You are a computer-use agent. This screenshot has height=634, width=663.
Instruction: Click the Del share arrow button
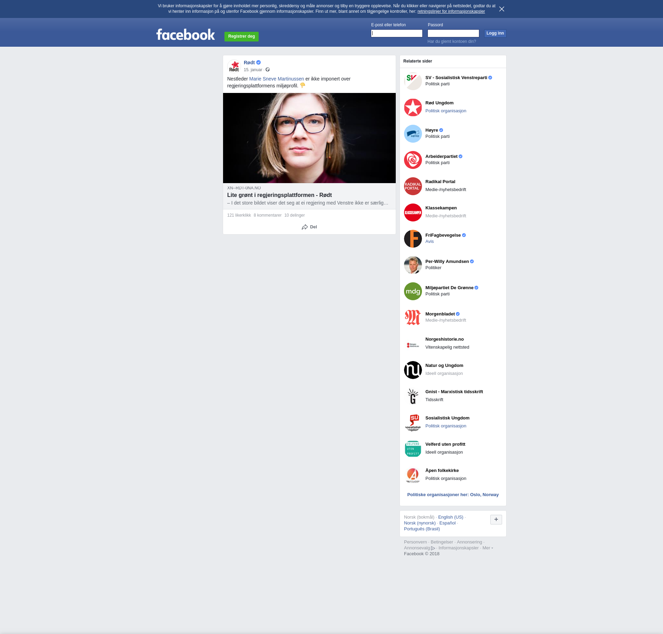(x=309, y=227)
